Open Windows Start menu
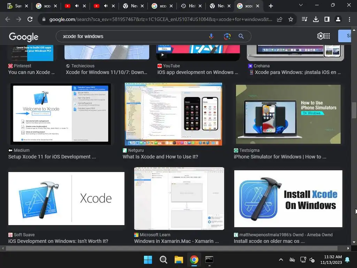357x268 pixels. tap(148, 260)
